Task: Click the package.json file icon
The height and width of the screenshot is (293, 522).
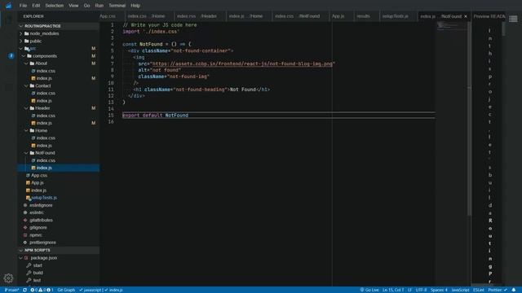Action: pyautogui.click(x=26, y=258)
